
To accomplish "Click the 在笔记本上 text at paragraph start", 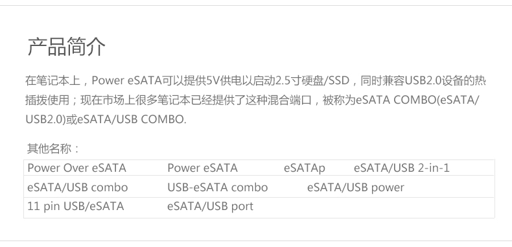I will (53, 80).
